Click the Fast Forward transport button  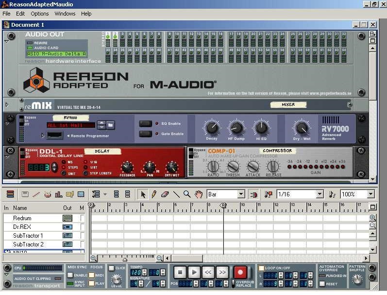pyautogui.click(x=222, y=272)
